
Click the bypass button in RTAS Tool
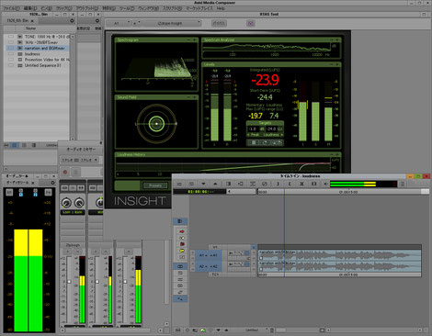point(219,23)
